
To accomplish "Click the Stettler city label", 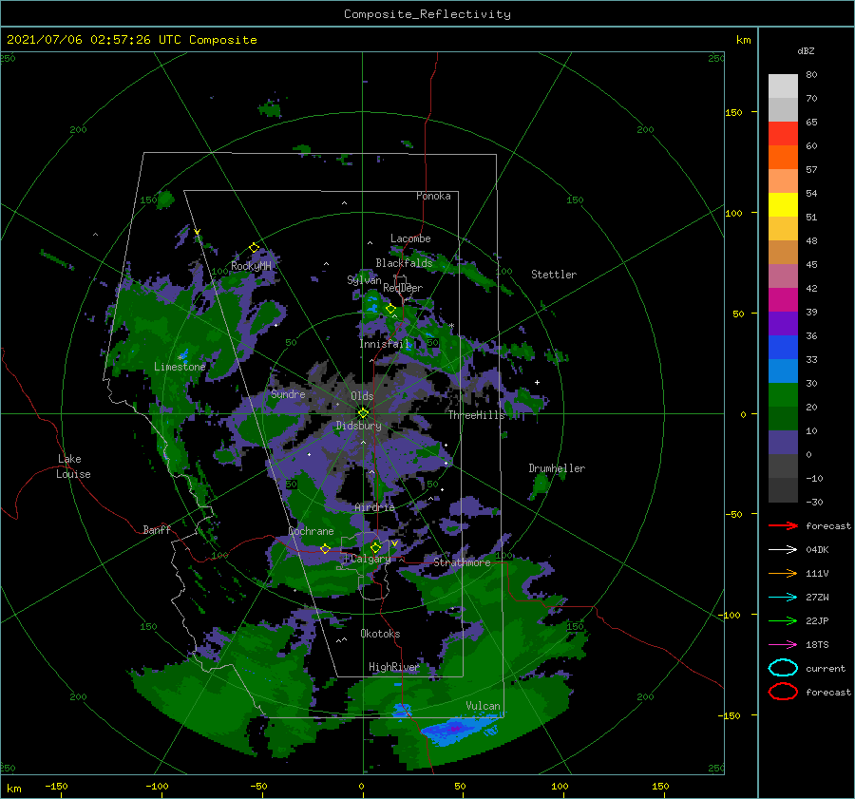I will point(554,275).
